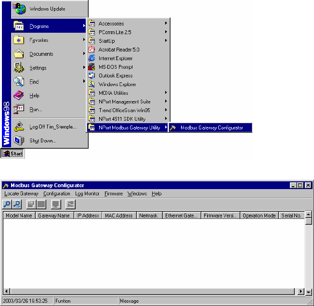Click the Find magnifier icon
Viewport: 314px width, 306px height.
[x=19, y=81]
